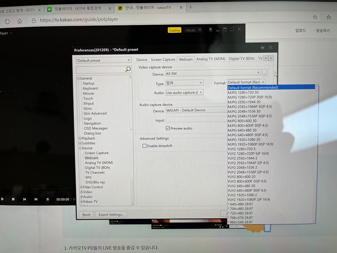
Task: Open the Audio 'Use audio capture' dropdown
Action: pyautogui.click(x=184, y=92)
